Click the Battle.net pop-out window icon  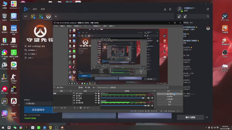click(x=208, y=9)
